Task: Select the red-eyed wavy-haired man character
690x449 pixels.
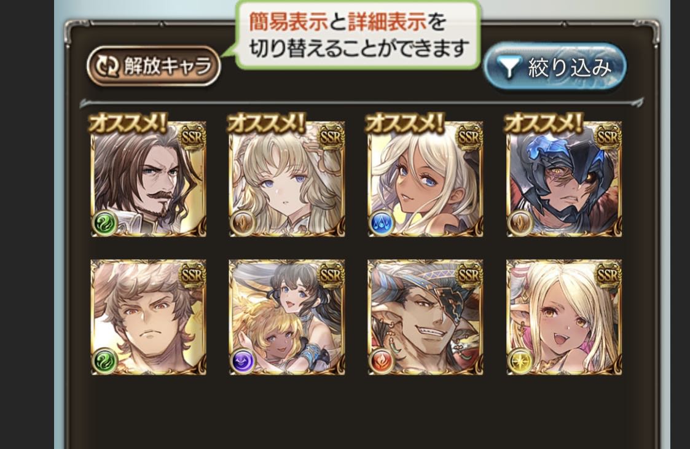Action: 148,317
